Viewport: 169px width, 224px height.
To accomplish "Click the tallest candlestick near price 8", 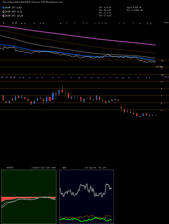I will 62,91.
